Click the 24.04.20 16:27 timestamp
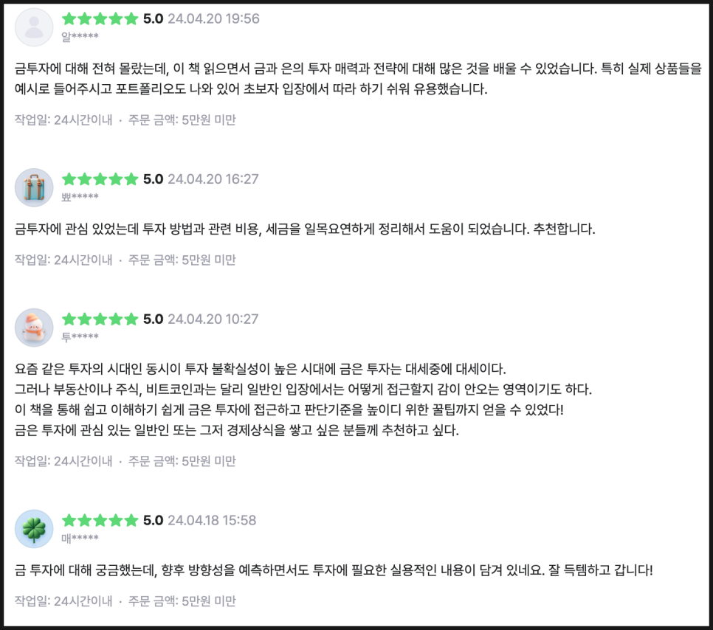The width and height of the screenshot is (713, 630). tap(213, 179)
